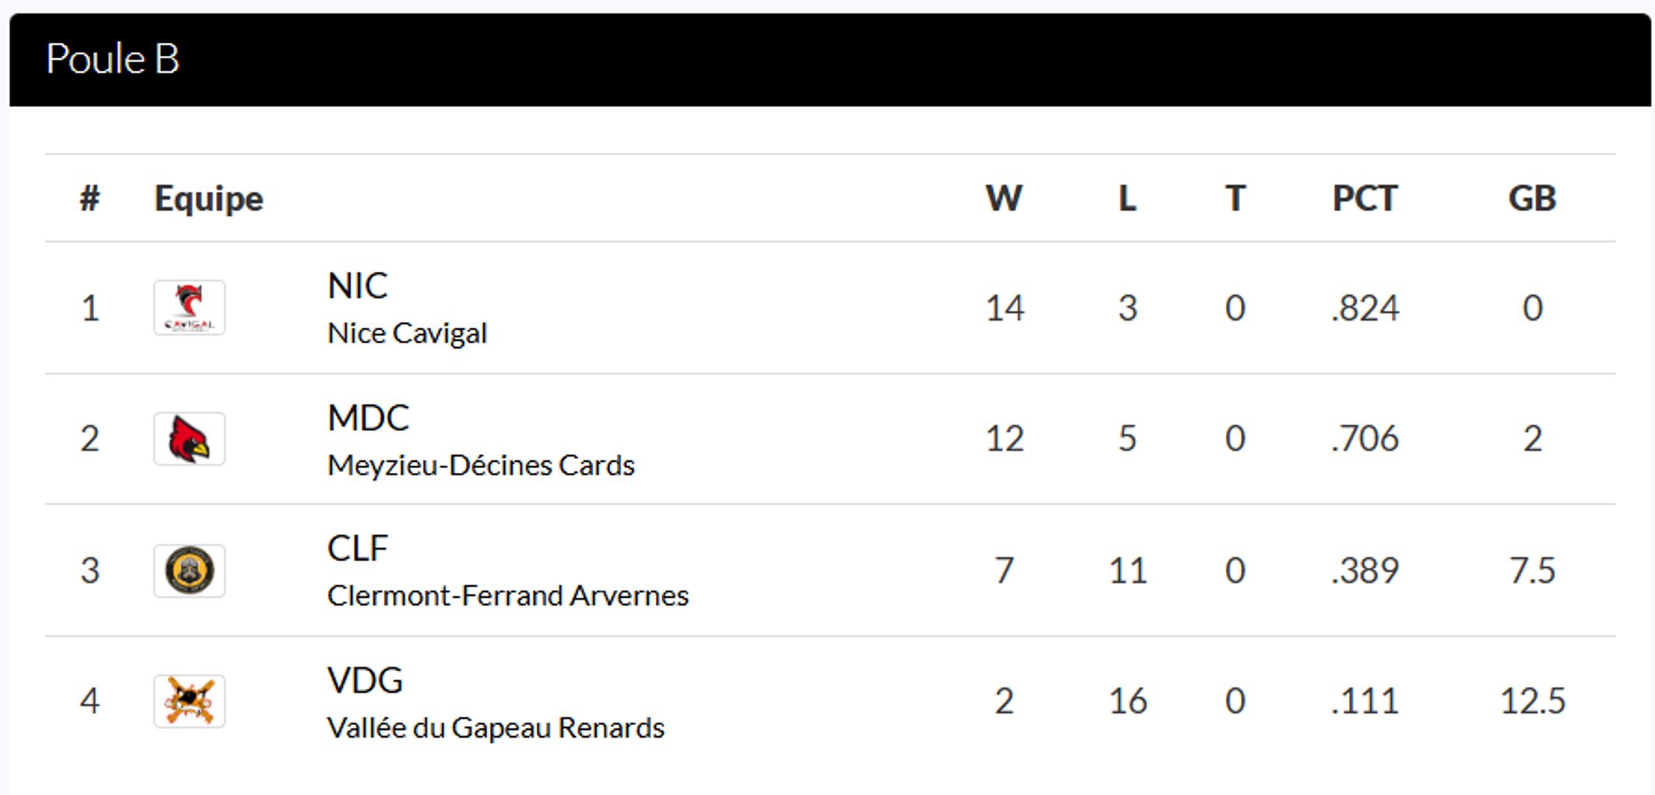Click Nice Cavigal's .824 percentage value

coord(1364,308)
